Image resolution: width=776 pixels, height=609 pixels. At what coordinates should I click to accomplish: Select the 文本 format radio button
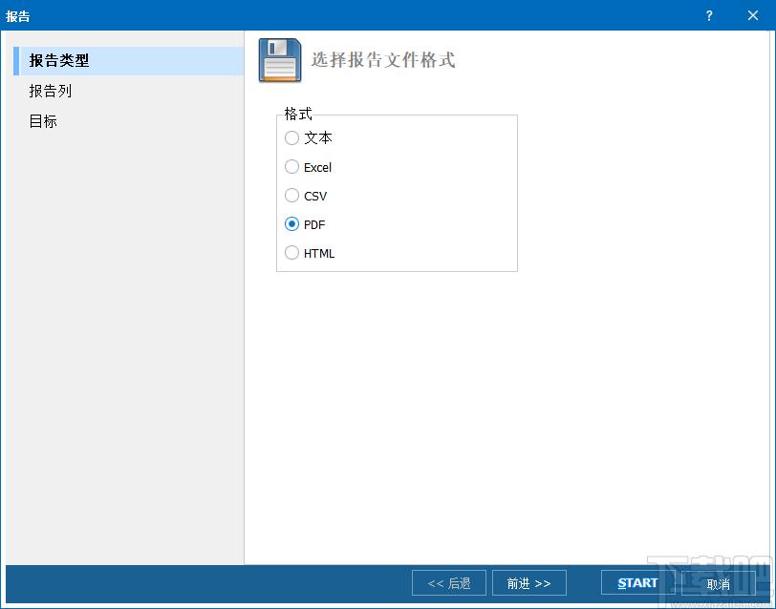tap(292, 137)
